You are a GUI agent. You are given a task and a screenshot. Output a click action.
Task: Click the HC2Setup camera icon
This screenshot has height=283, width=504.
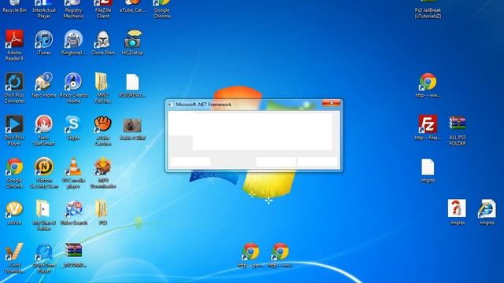click(x=132, y=39)
